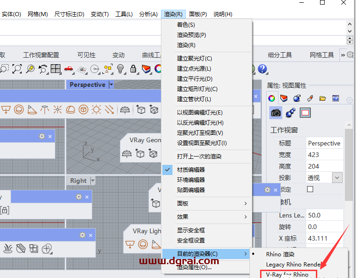This screenshot has height=278, width=356.
Task: Choose 显示安全框 from the render menu
Action: (207, 230)
